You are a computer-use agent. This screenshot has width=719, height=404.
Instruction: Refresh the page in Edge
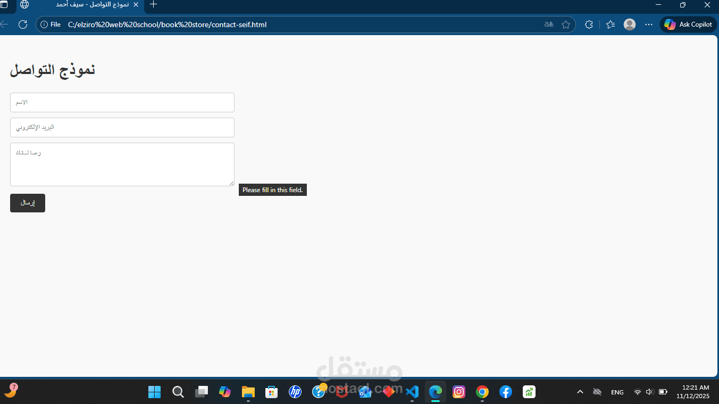tap(23, 24)
